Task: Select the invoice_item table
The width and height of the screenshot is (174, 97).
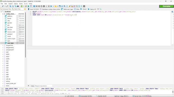Action: coord(11,32)
